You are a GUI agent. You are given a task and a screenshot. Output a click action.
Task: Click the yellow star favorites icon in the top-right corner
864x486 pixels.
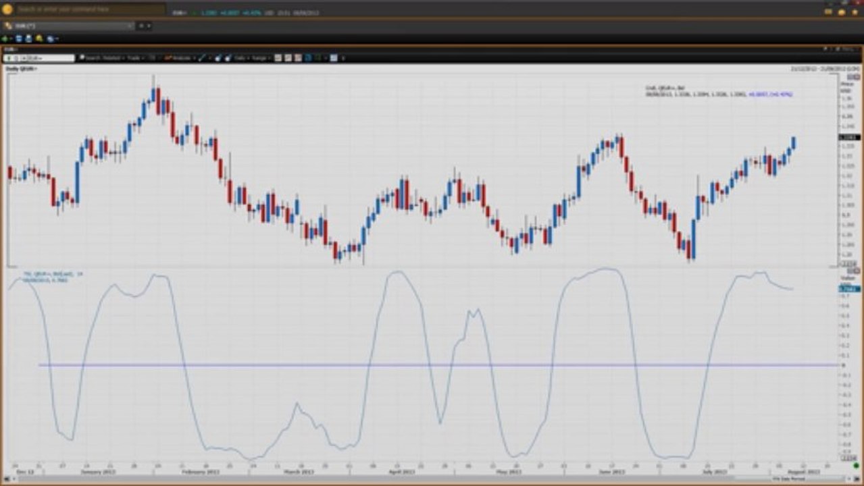point(855,11)
